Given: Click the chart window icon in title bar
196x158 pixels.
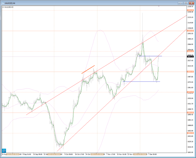Looking at the screenshot, I should [3, 3].
